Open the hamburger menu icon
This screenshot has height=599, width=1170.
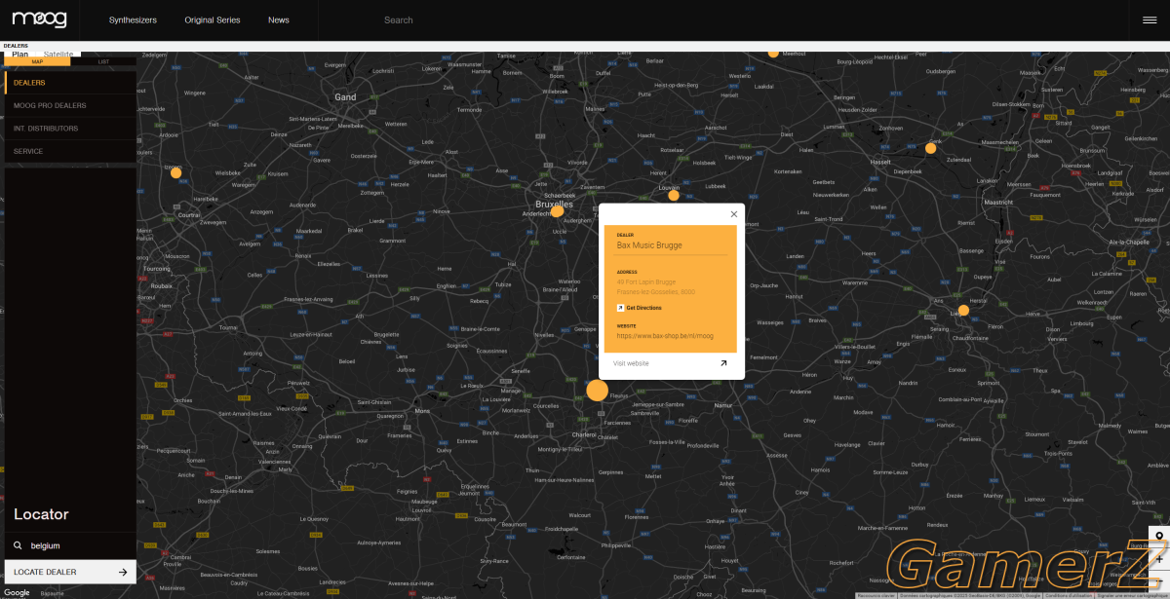[1150, 19]
